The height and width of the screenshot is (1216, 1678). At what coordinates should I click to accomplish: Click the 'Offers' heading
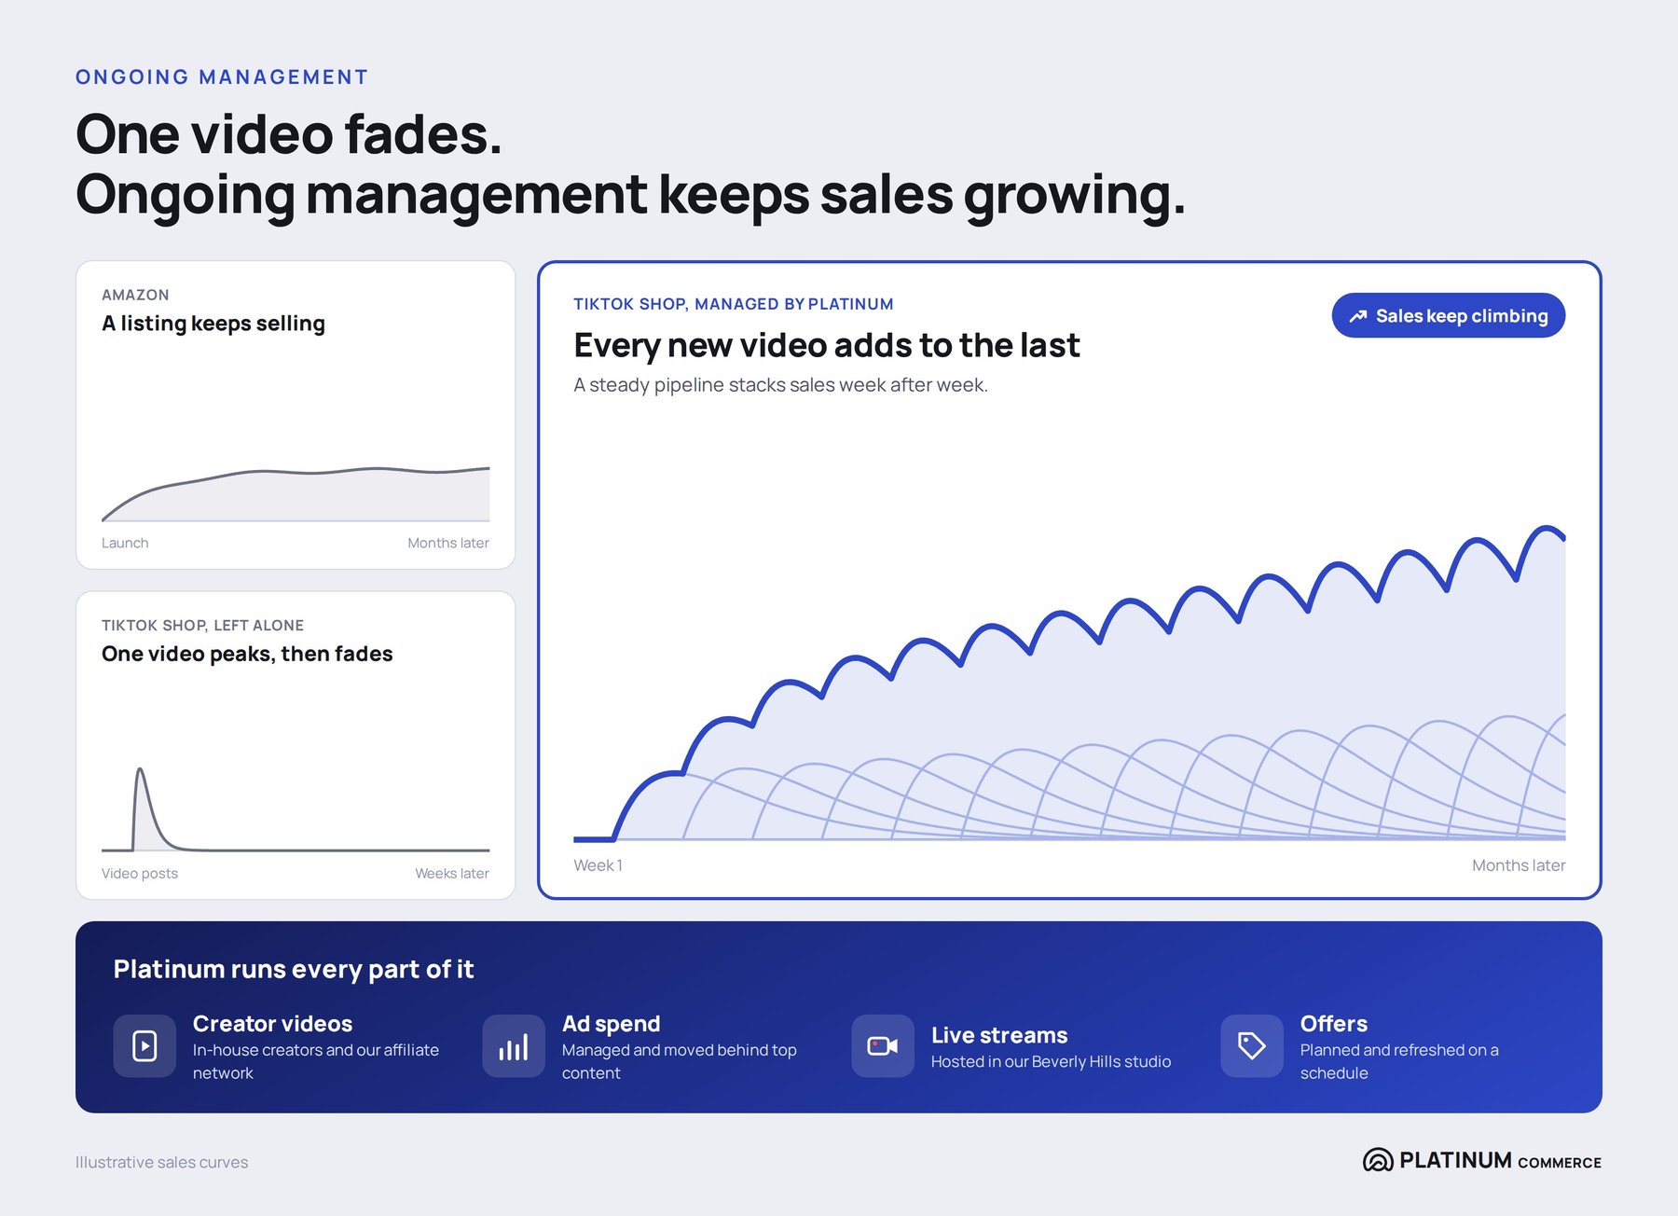coord(1334,1024)
